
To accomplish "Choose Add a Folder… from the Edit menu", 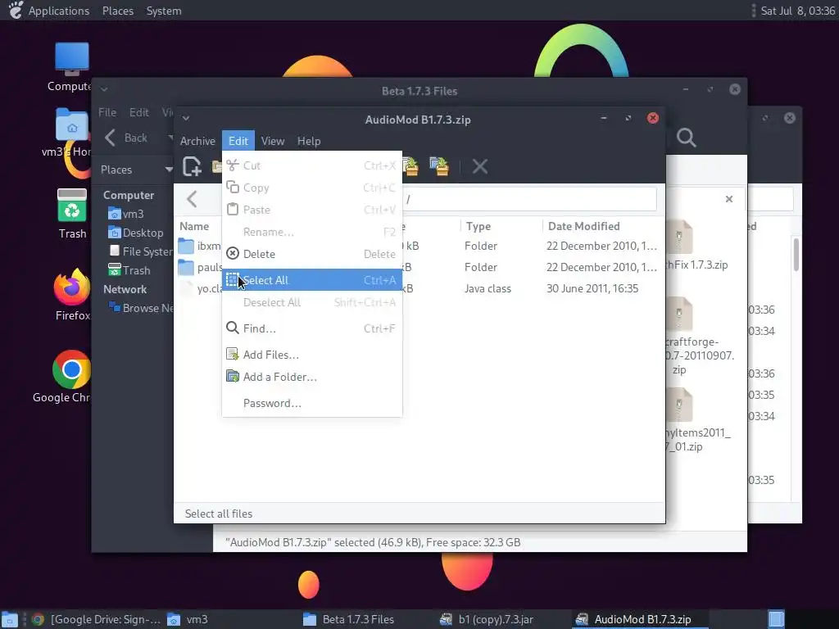I will coord(311,377).
